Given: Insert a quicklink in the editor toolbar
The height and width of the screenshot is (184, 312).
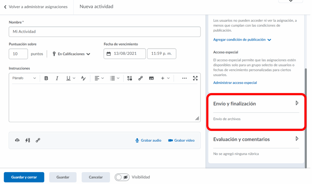Looking at the screenshot, I should tap(140, 78).
